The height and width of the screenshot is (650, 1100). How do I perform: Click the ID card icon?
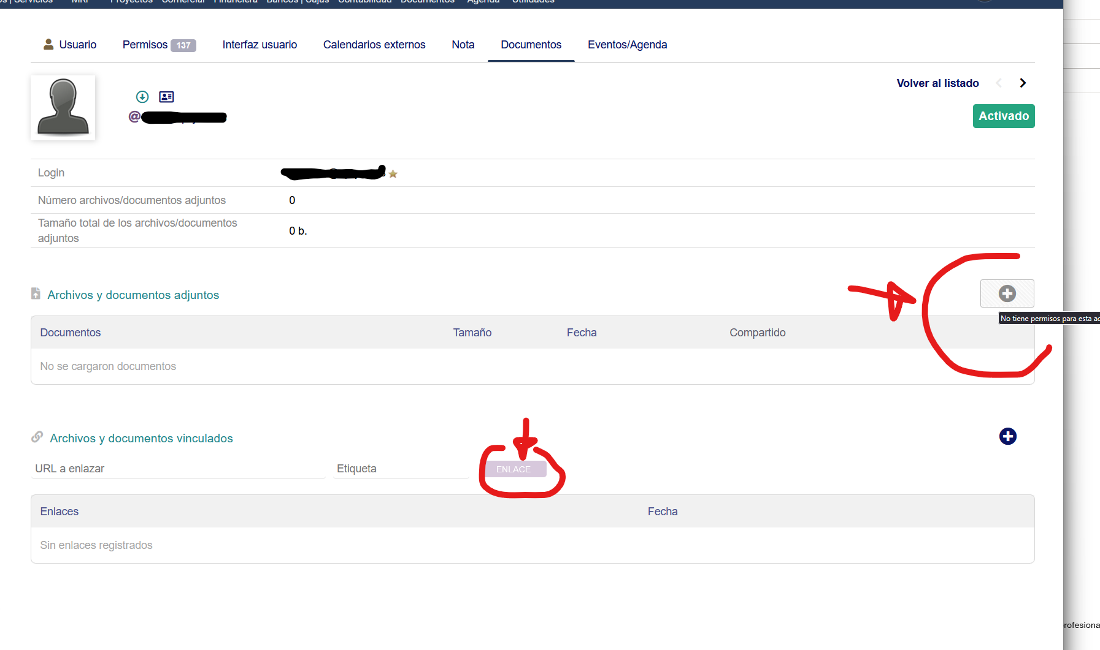tap(166, 97)
